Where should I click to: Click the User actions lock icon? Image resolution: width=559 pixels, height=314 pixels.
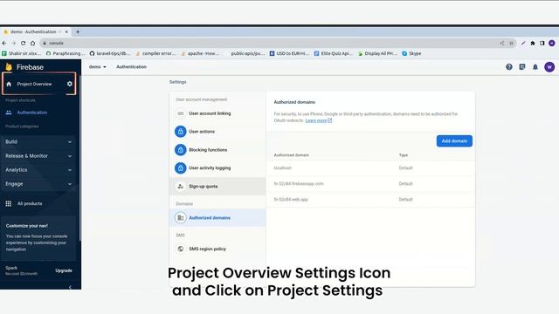coord(181,132)
